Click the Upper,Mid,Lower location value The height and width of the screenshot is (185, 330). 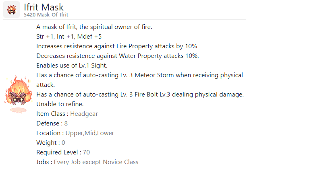click(x=90, y=133)
